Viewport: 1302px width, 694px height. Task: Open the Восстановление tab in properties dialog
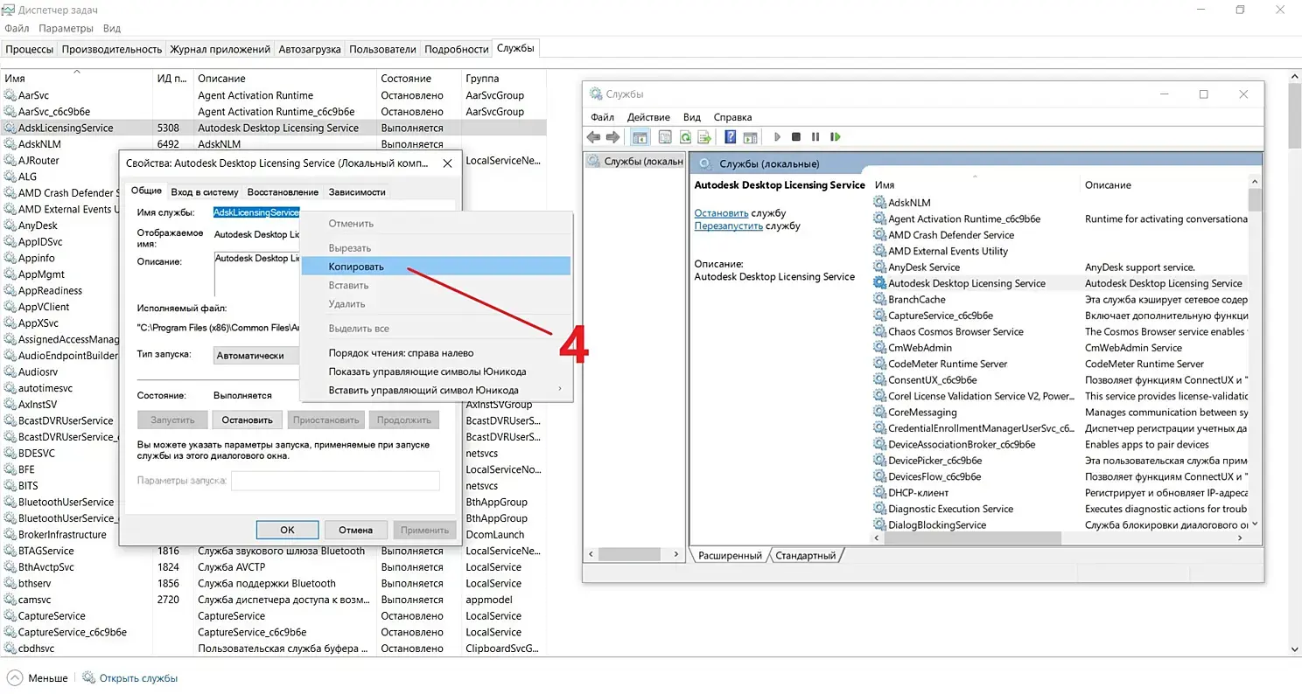tap(283, 192)
